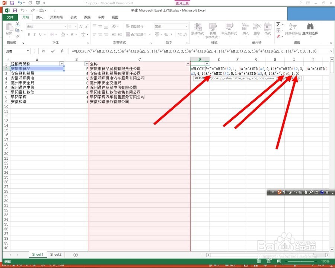Add a new sheet with plus button
The width and height of the screenshot is (335, 268).
coord(76,255)
